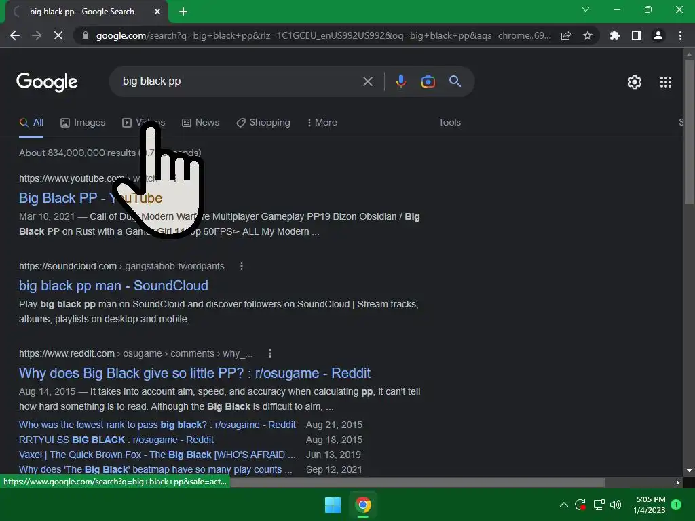This screenshot has height=521, width=695.
Task: Click the magnifier search button
Action: [455, 81]
